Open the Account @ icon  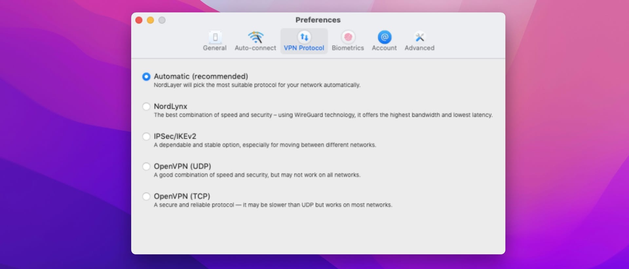pos(384,37)
